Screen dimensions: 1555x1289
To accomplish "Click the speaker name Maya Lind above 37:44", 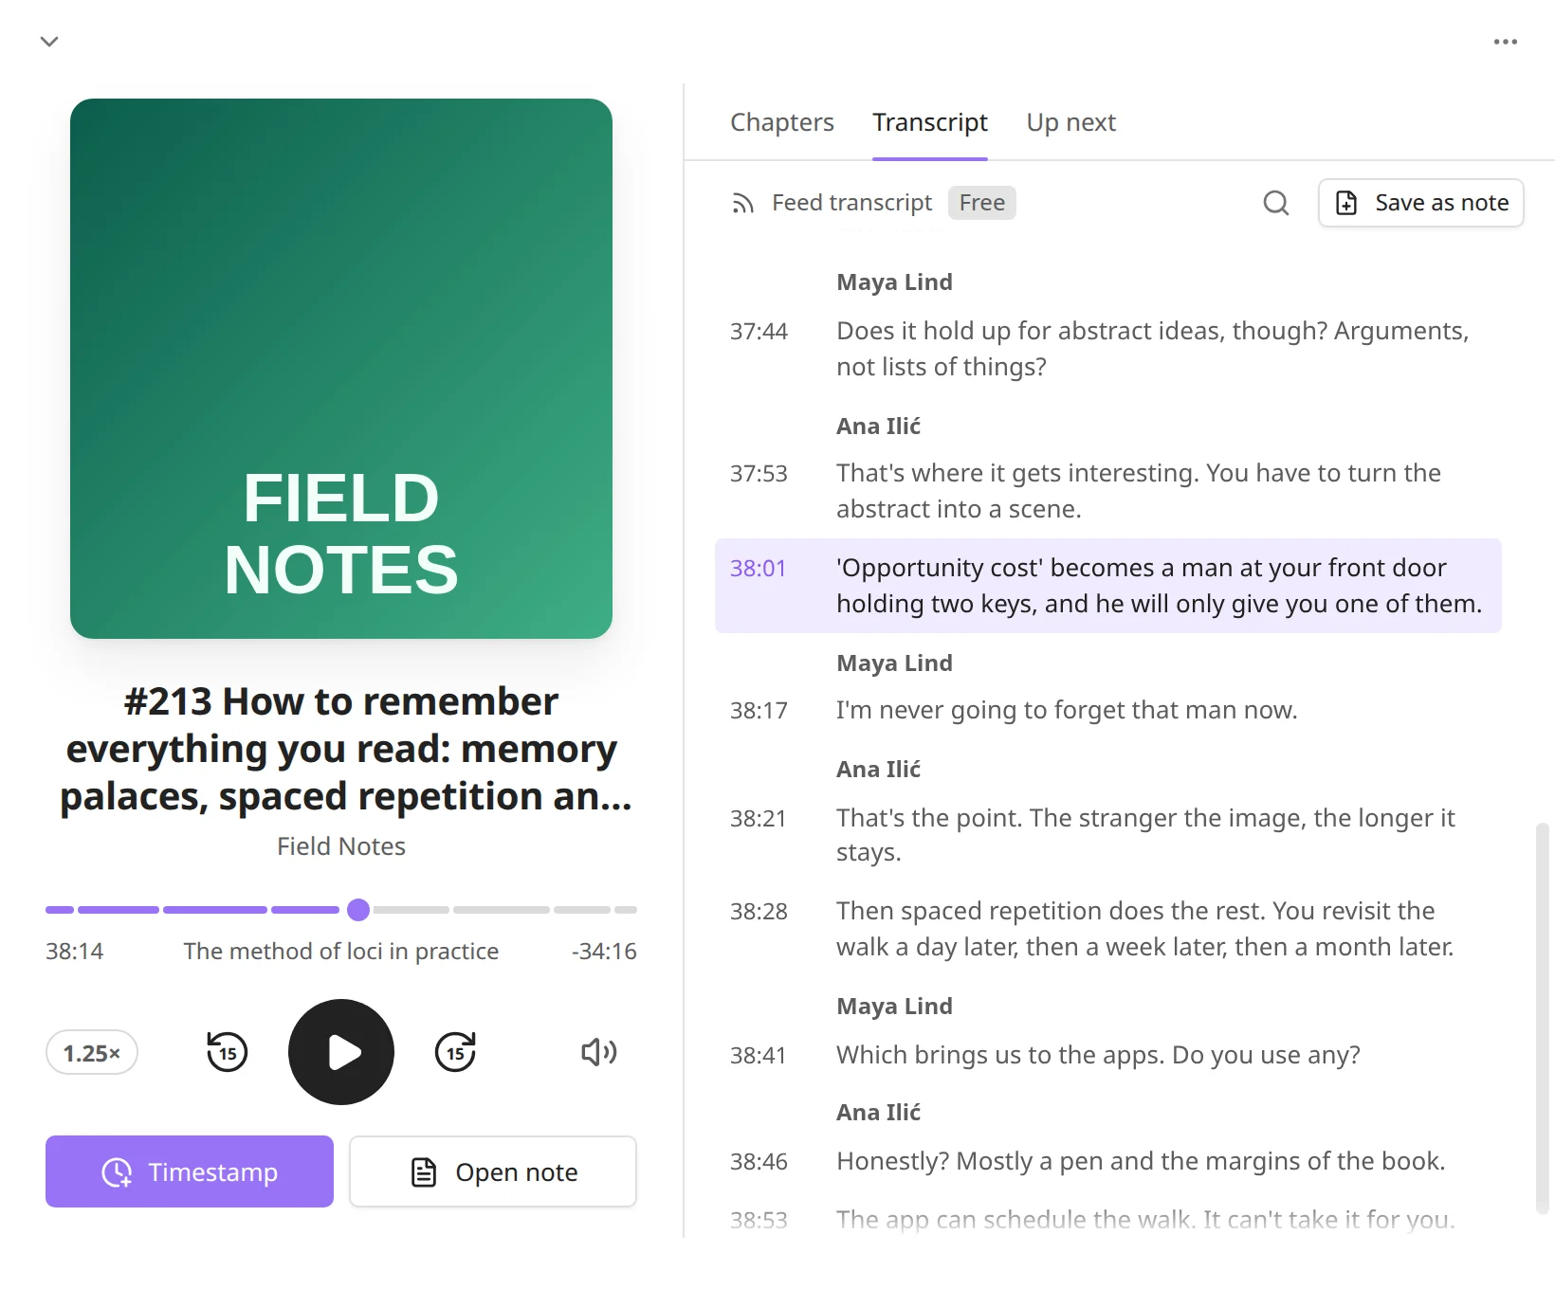I will tap(894, 282).
